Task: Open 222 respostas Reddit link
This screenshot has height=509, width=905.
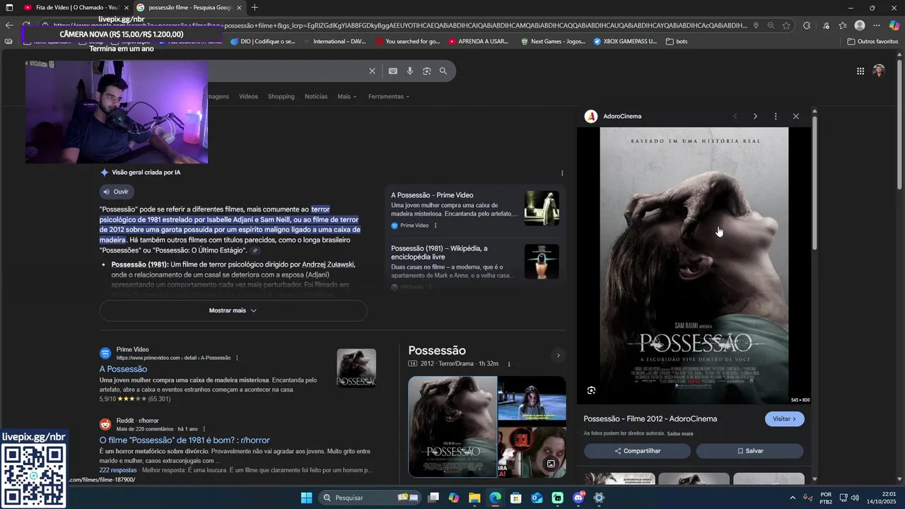Action: [118, 470]
